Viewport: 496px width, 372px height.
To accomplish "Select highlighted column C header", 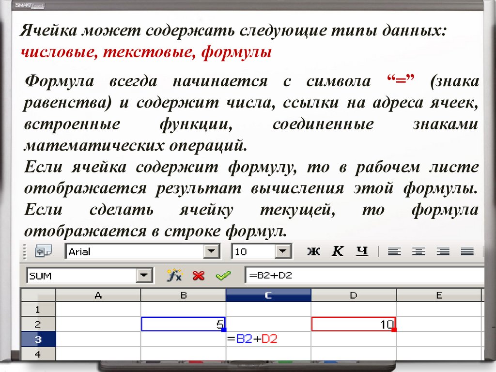I will 268,295.
